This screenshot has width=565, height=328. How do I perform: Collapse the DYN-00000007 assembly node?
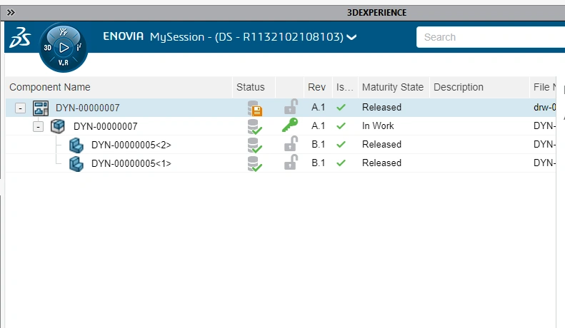[38, 127]
